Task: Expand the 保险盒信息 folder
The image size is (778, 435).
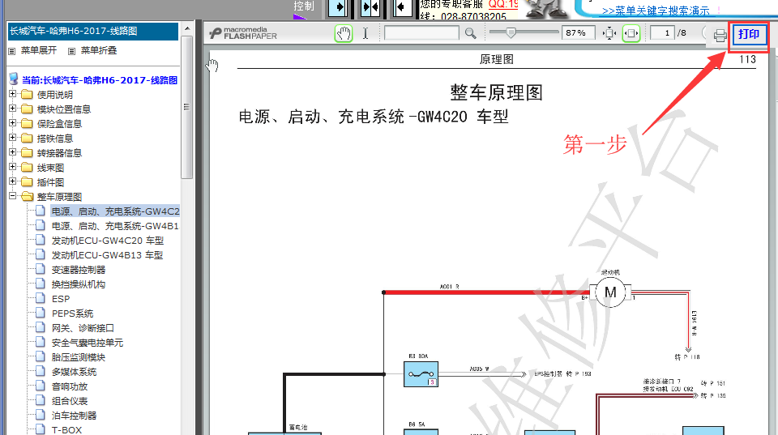Action: [x=13, y=123]
